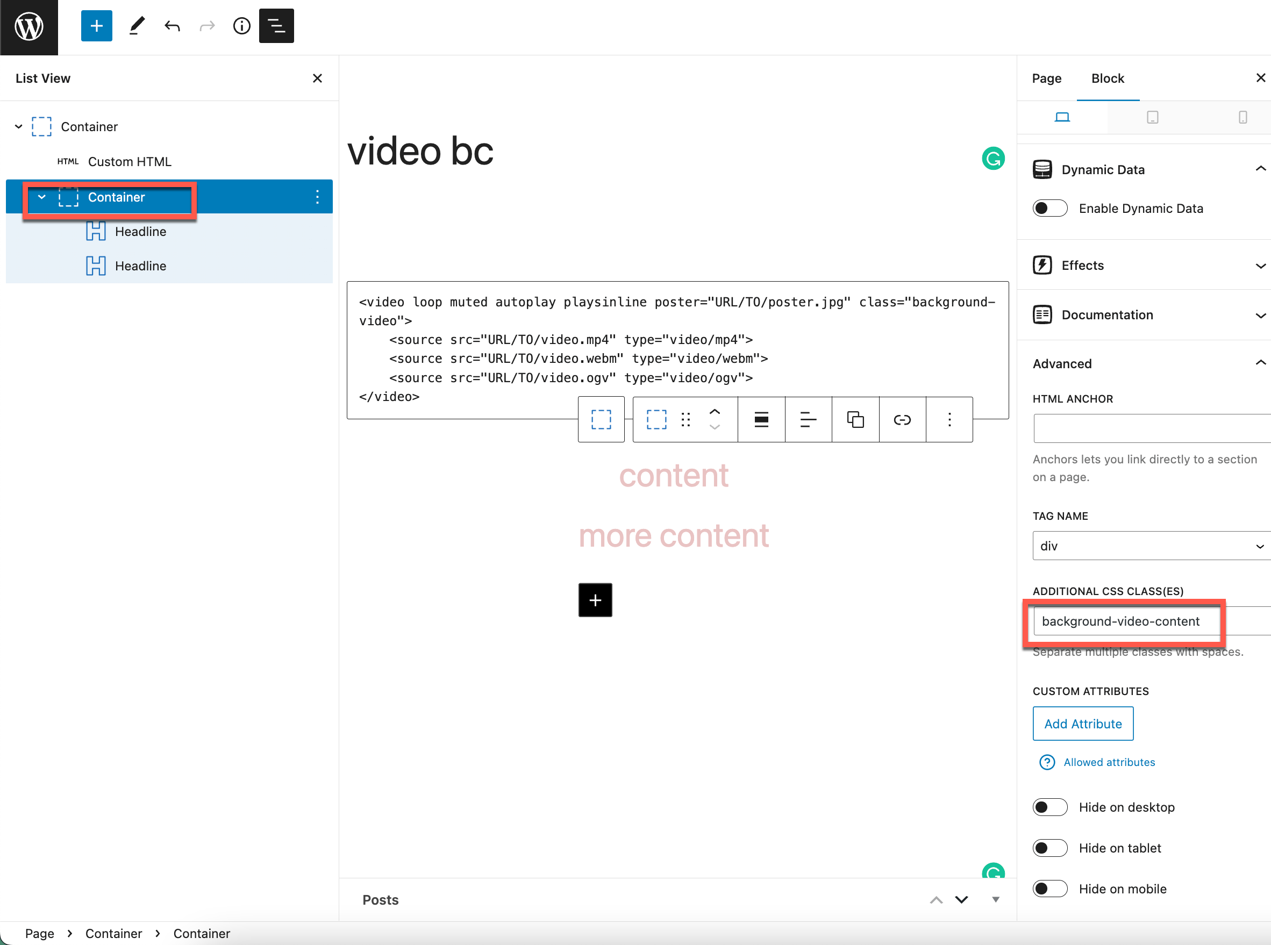
Task: Switch to the Block tab in sidebar
Action: coord(1108,78)
